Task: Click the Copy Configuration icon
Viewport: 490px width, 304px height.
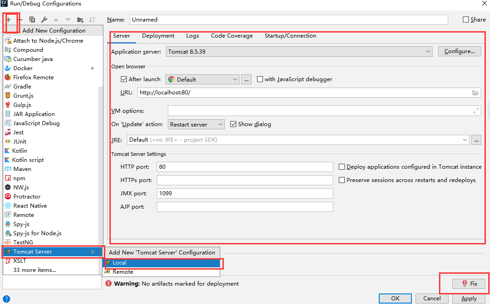Action: click(32, 20)
